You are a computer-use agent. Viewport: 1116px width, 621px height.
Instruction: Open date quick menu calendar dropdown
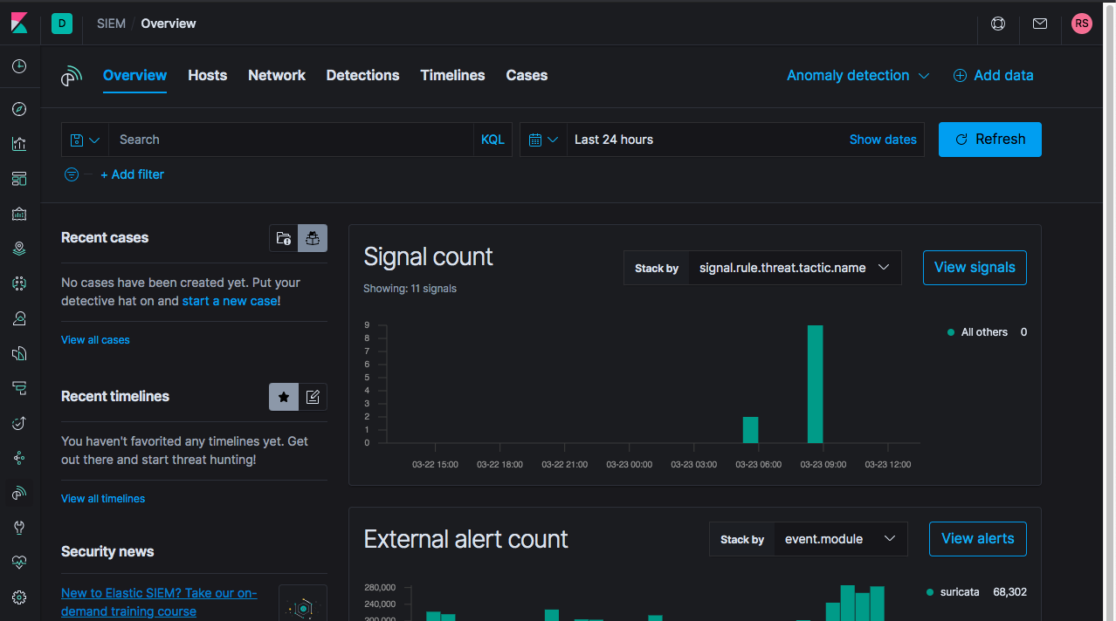(543, 140)
